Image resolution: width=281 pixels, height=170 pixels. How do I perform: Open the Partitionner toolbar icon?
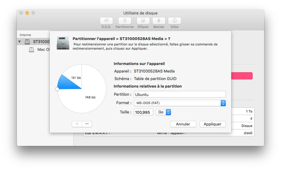point(125,21)
